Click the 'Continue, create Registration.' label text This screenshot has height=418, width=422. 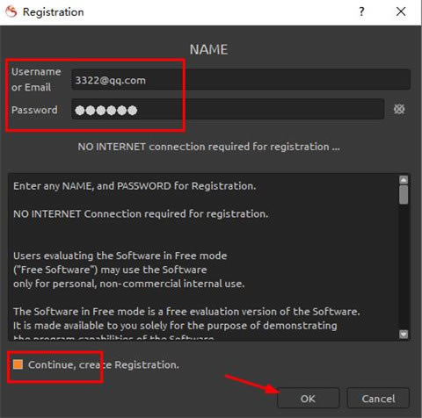(104, 364)
